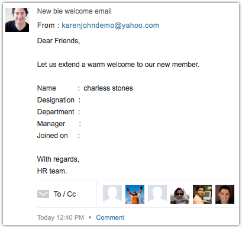The image size is (242, 228).
Task: Click the warm welcome sentence text
Action: [118, 65]
